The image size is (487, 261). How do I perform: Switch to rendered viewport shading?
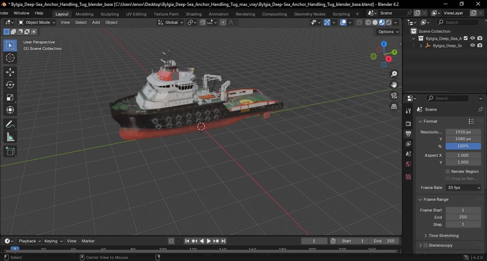click(389, 22)
